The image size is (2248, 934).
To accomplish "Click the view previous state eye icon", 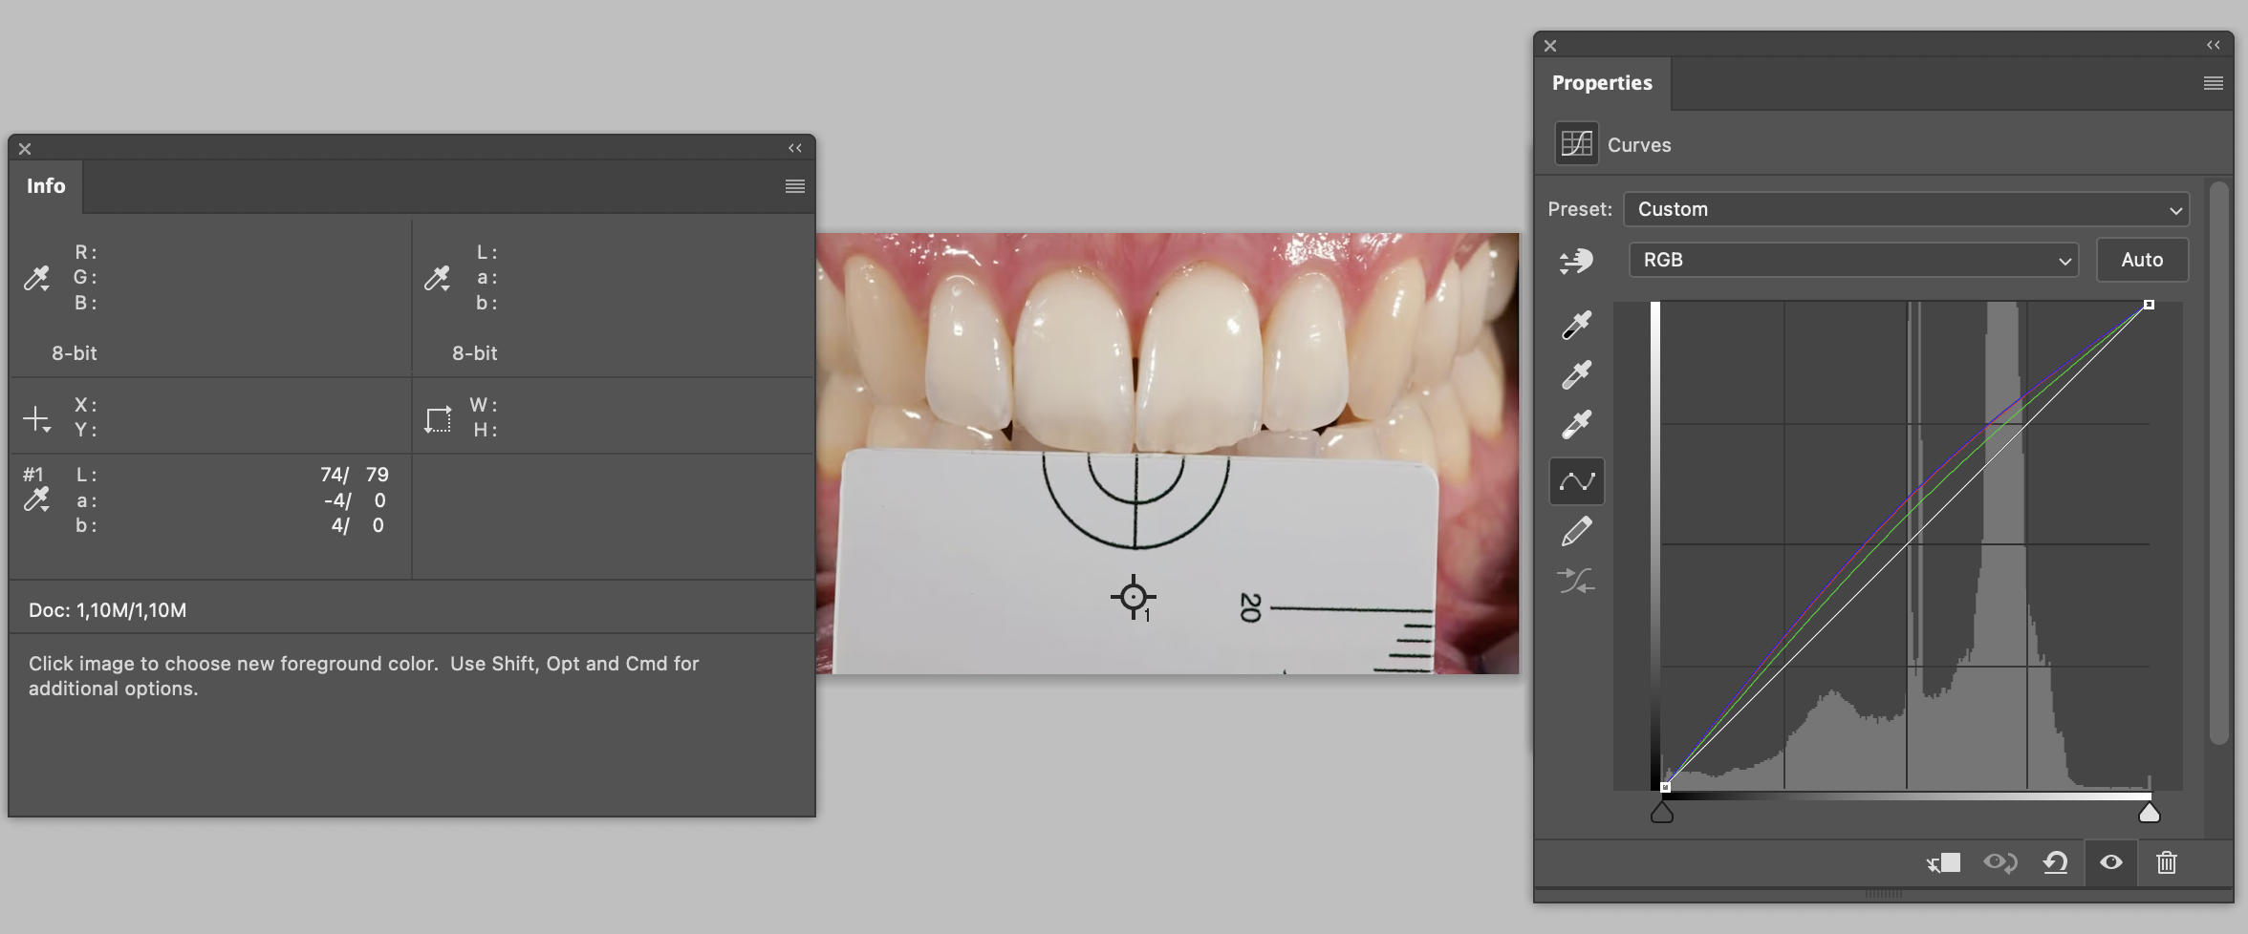I will point(2000,862).
